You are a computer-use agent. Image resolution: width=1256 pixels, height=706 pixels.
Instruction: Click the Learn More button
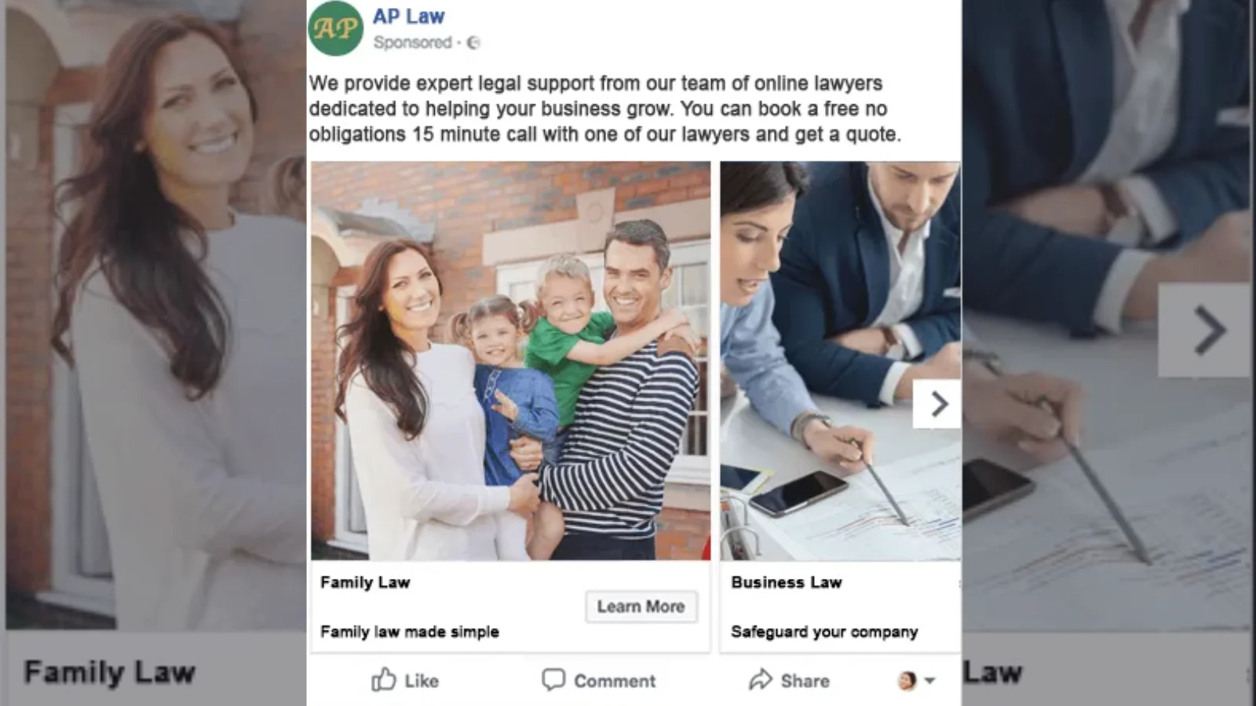[x=641, y=606]
